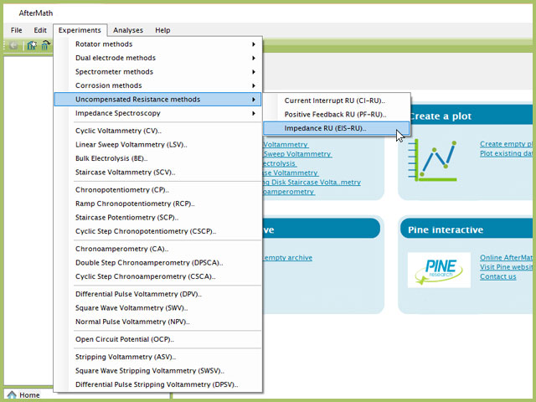Click the Create empty plot link
The image size is (536, 402).
[x=506, y=144]
